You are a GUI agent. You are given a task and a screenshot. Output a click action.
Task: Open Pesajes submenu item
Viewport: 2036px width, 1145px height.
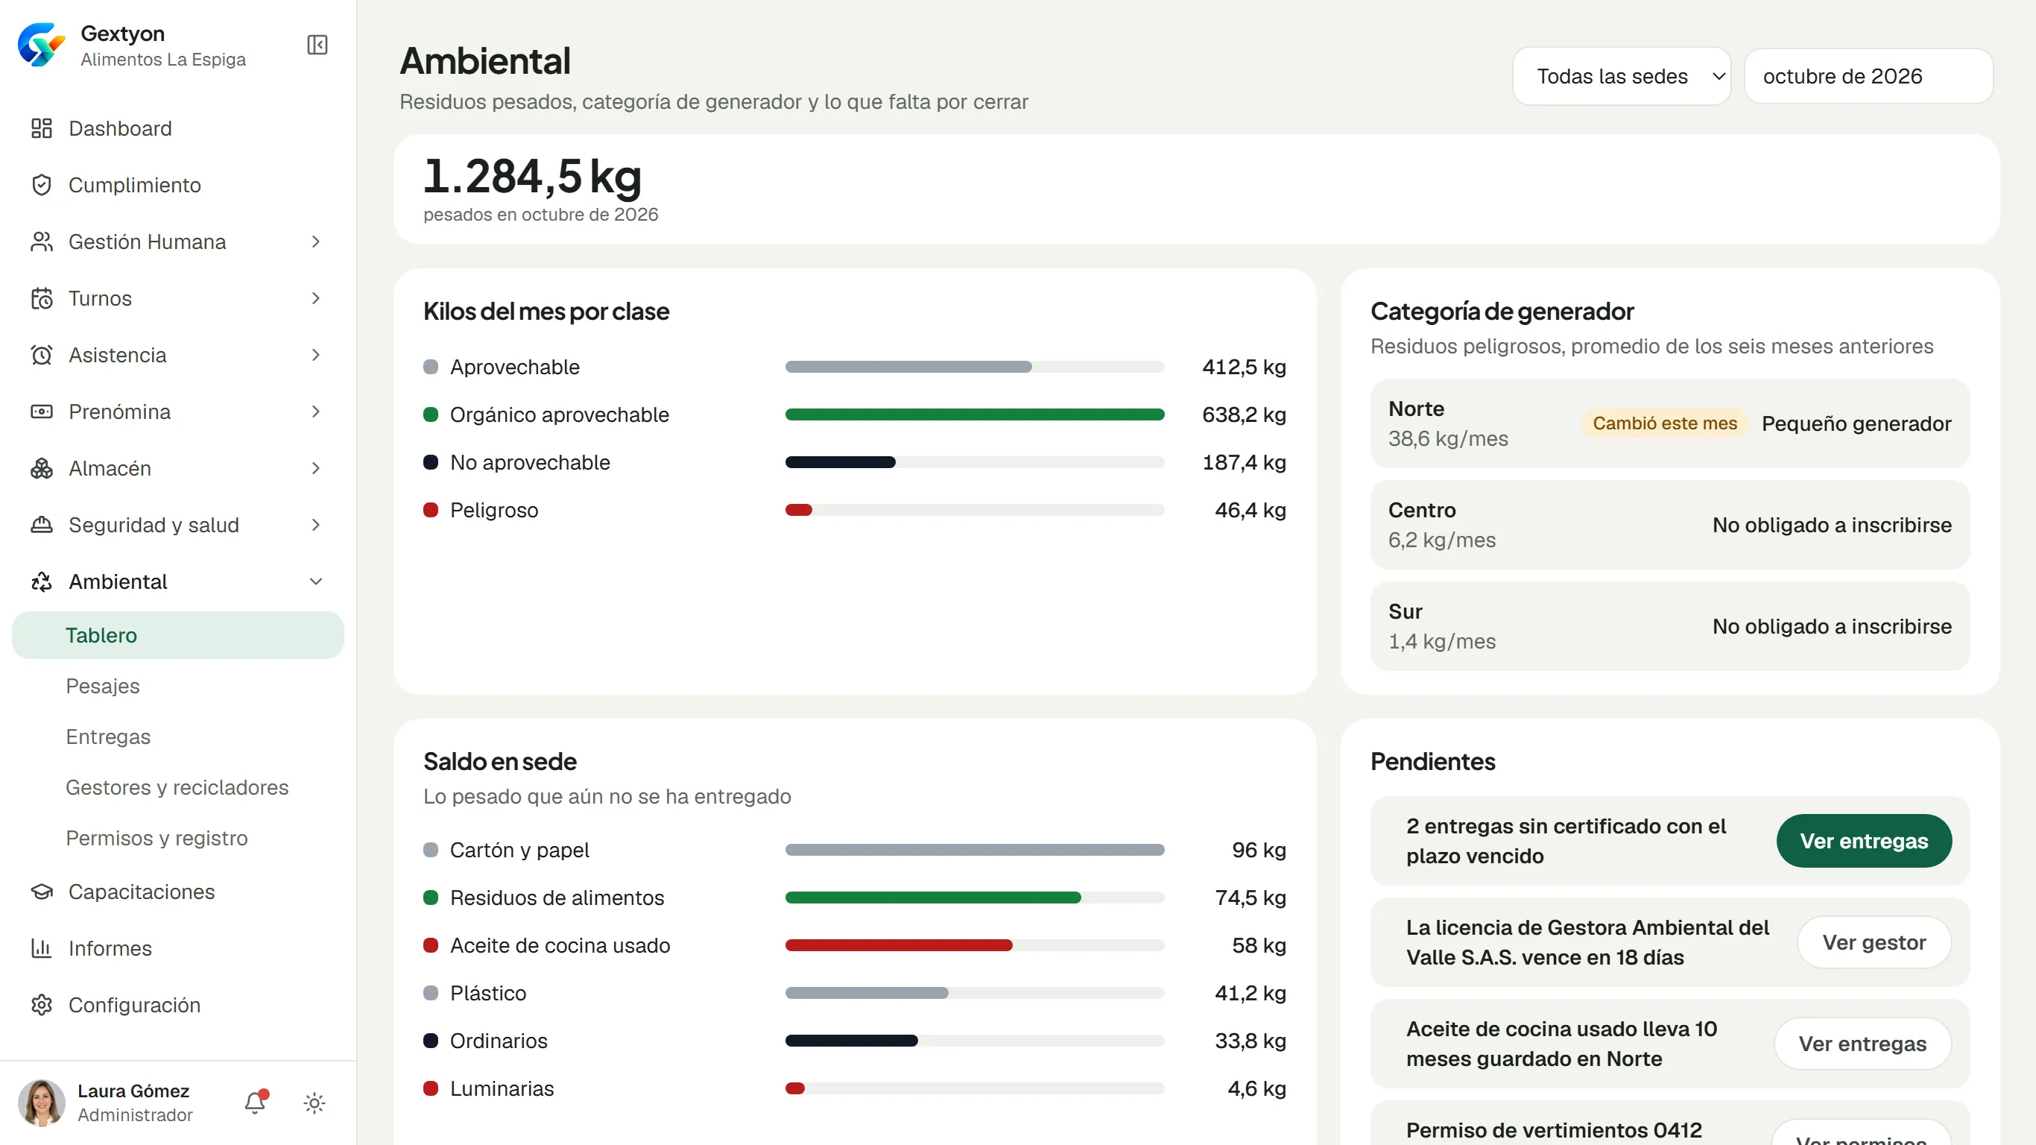click(103, 686)
